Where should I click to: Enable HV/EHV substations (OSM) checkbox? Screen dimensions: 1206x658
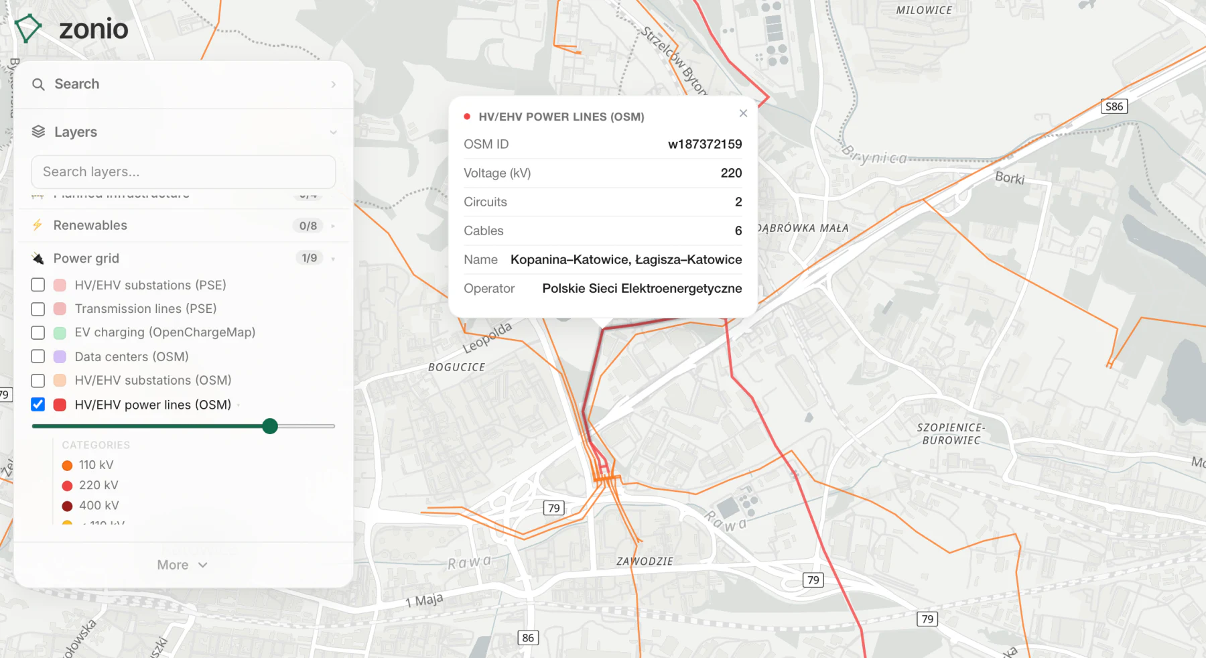point(38,381)
